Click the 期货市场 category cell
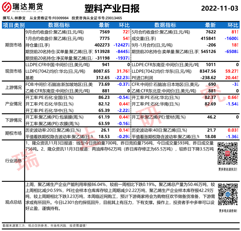Image resolution: width=241 pixels, height=231 pixels. pos(13,45)
